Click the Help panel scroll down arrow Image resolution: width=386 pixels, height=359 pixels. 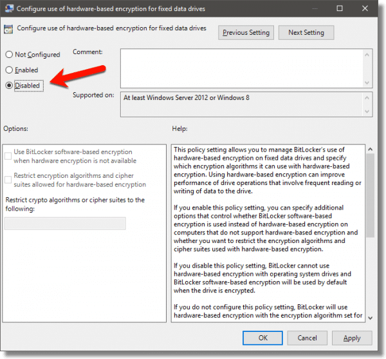tap(370, 318)
